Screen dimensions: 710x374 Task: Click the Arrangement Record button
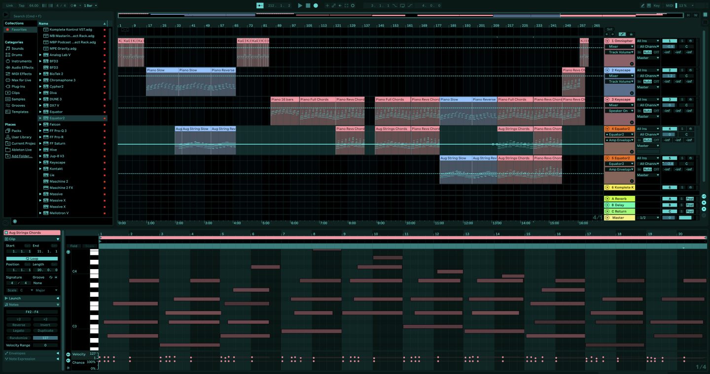(316, 5)
